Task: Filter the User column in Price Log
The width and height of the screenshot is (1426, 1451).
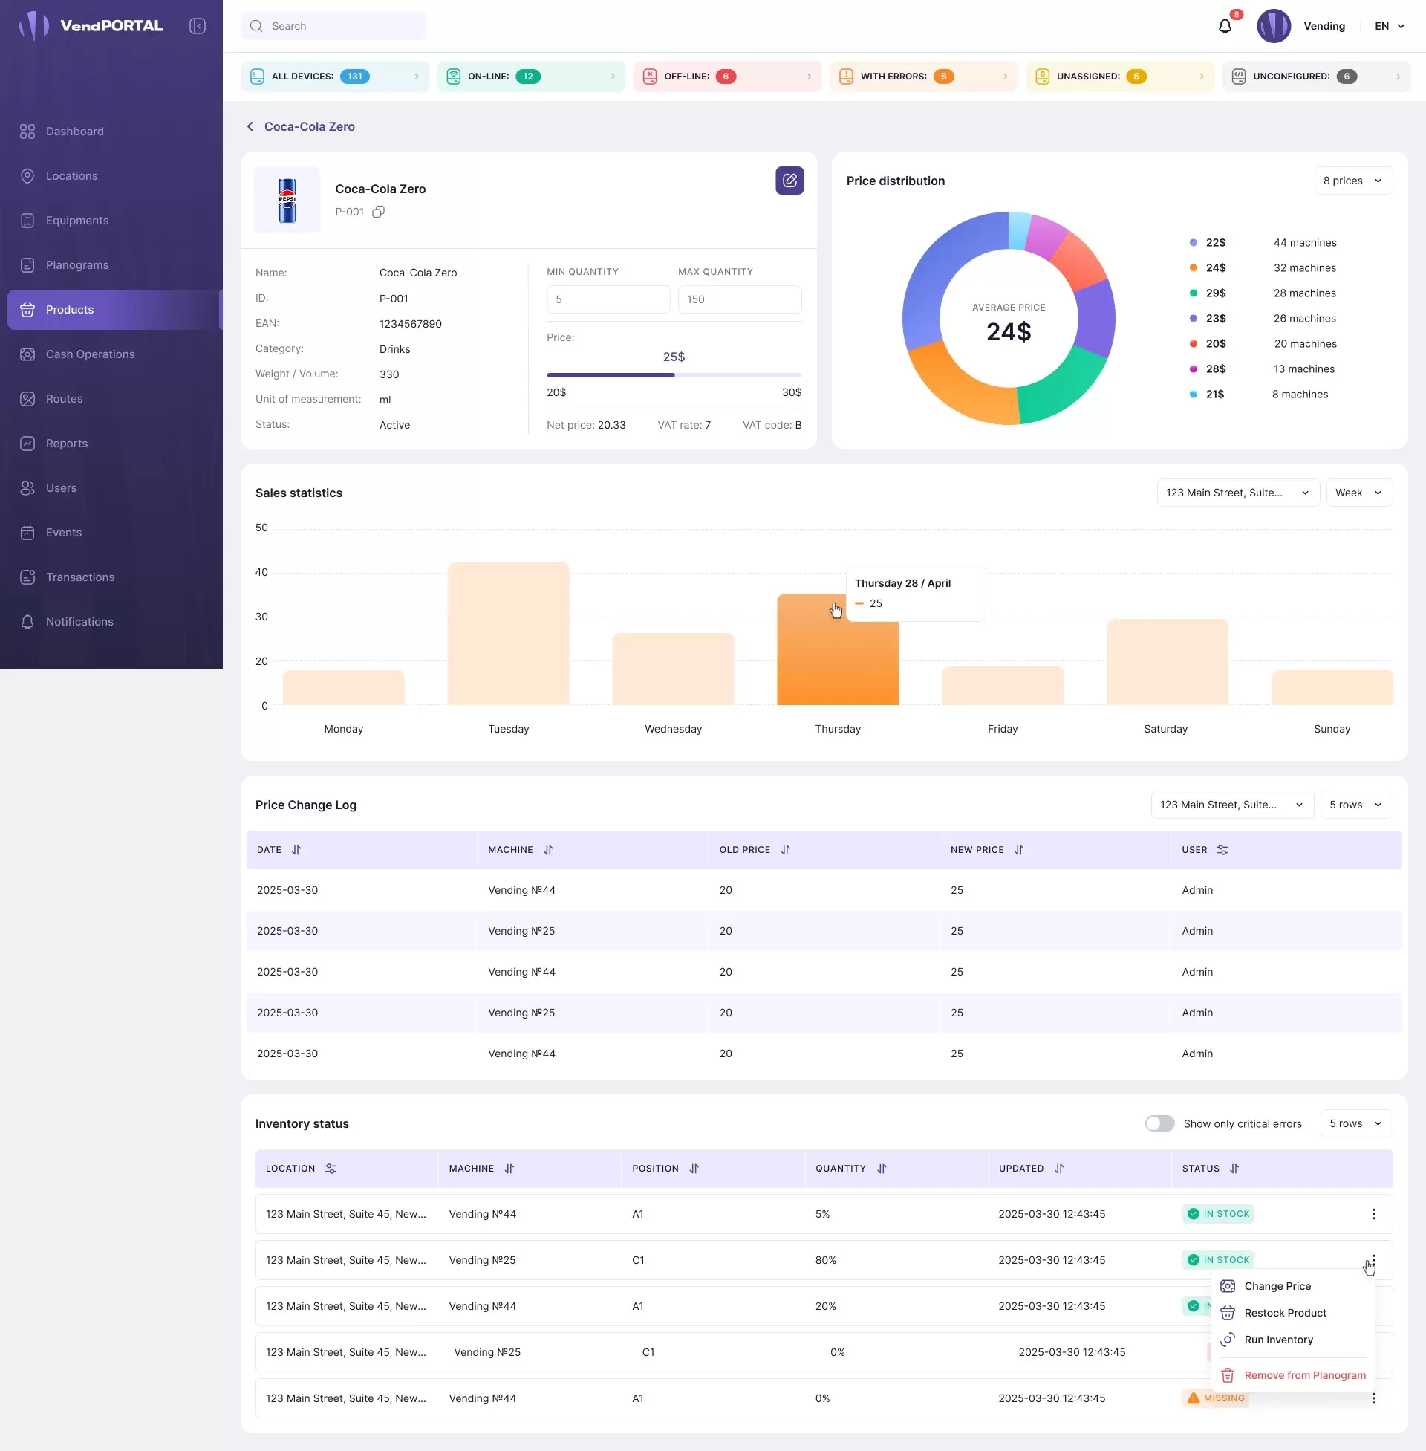Action: tap(1222, 849)
